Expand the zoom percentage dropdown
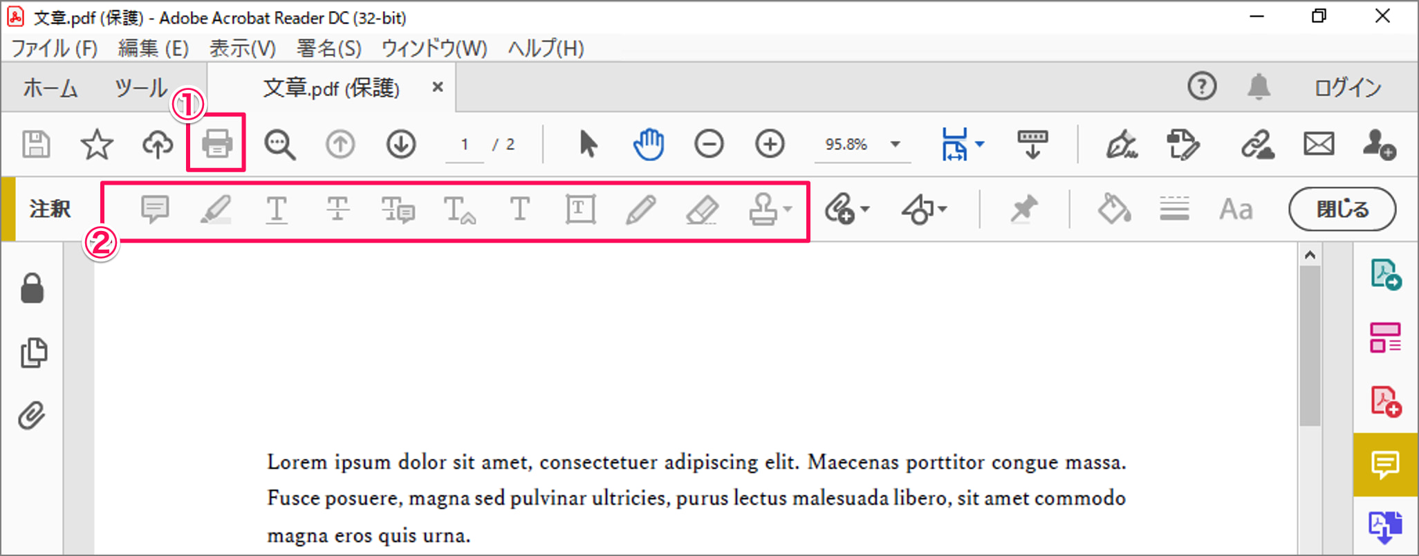1419x556 pixels. (x=896, y=145)
